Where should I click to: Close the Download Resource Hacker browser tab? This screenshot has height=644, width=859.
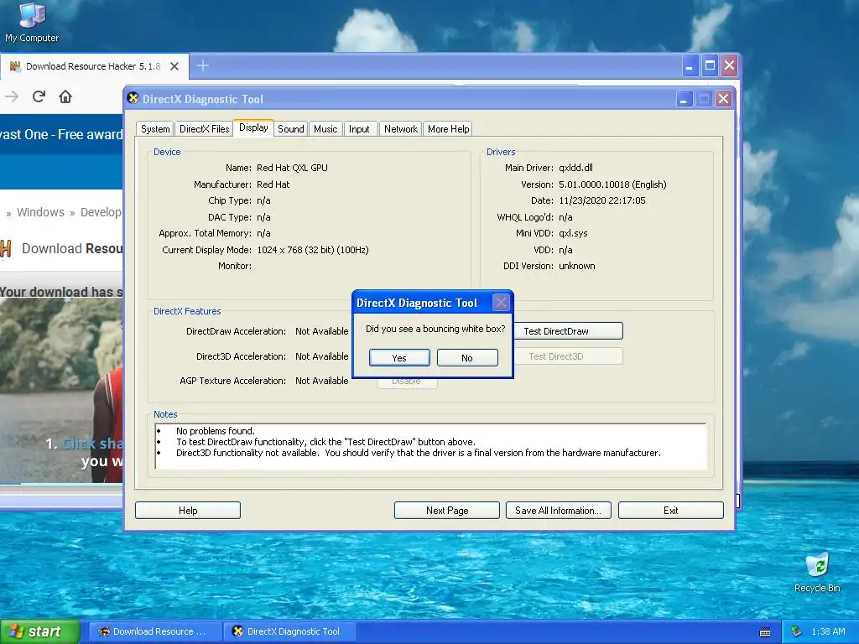[174, 66]
